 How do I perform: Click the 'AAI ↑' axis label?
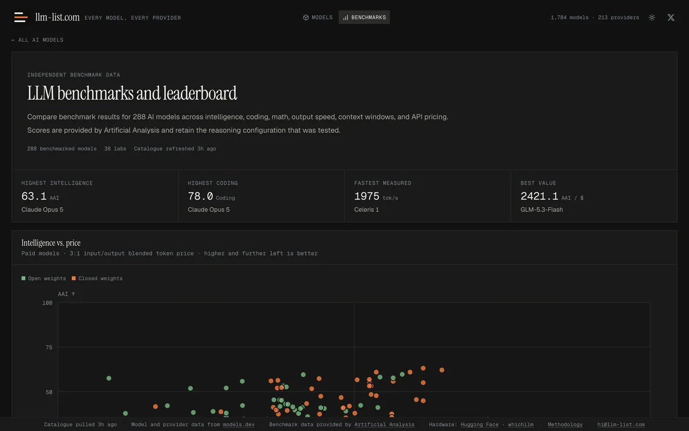pyautogui.click(x=67, y=294)
